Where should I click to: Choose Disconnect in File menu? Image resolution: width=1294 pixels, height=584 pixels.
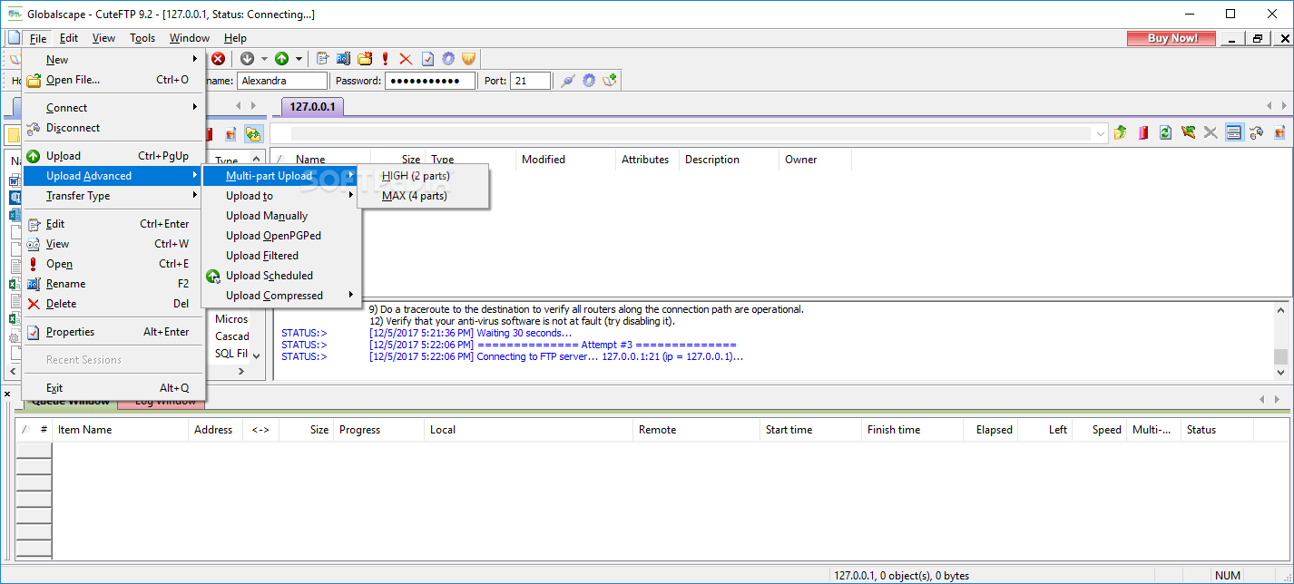click(x=113, y=128)
